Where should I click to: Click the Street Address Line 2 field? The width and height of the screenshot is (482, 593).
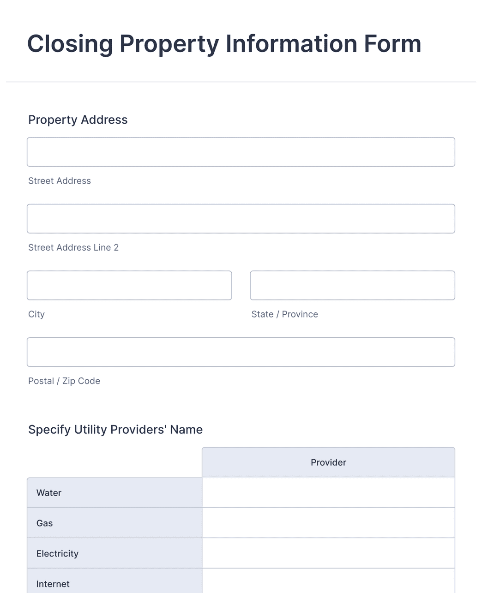(x=241, y=218)
